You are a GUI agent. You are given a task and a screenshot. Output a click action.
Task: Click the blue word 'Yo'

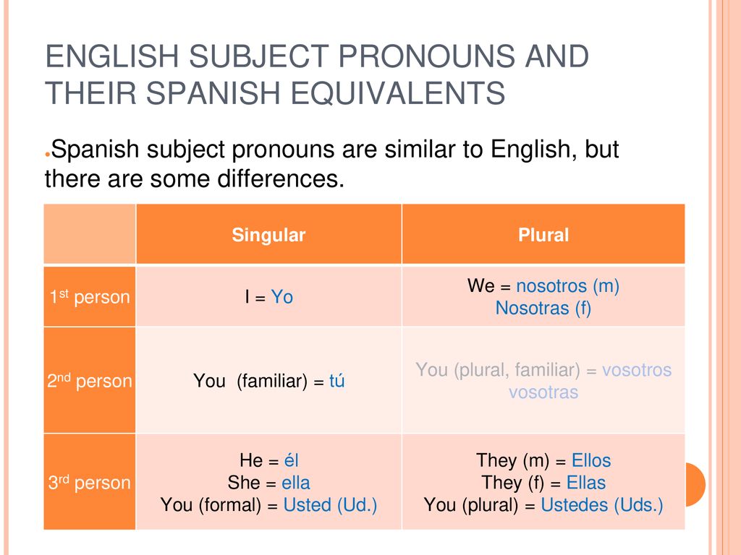pyautogui.click(x=282, y=297)
